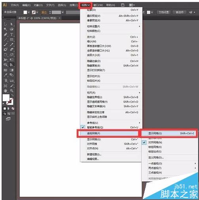Image resolution: width=199 pixels, height=200 pixels.
Task: Open the 对象(O) Object menu
Action: click(x=38, y=5)
